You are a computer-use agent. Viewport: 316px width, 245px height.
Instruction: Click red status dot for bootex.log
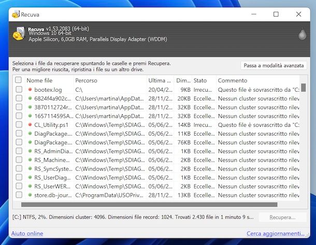point(30,89)
